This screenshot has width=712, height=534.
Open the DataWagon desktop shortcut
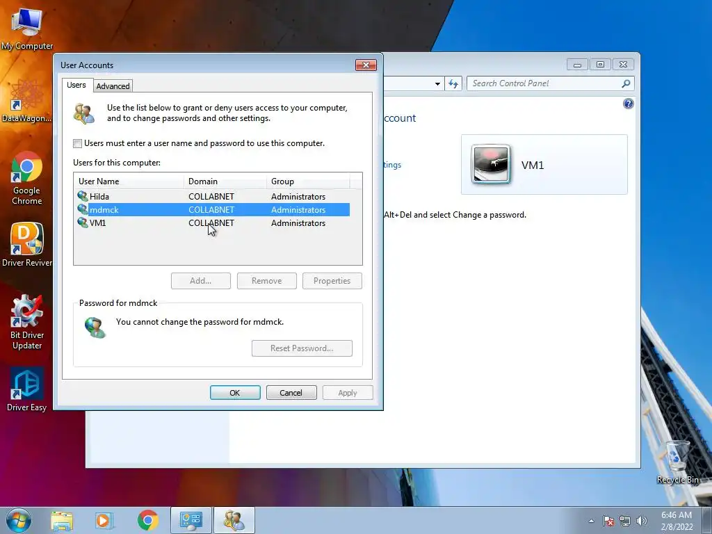[x=26, y=100]
